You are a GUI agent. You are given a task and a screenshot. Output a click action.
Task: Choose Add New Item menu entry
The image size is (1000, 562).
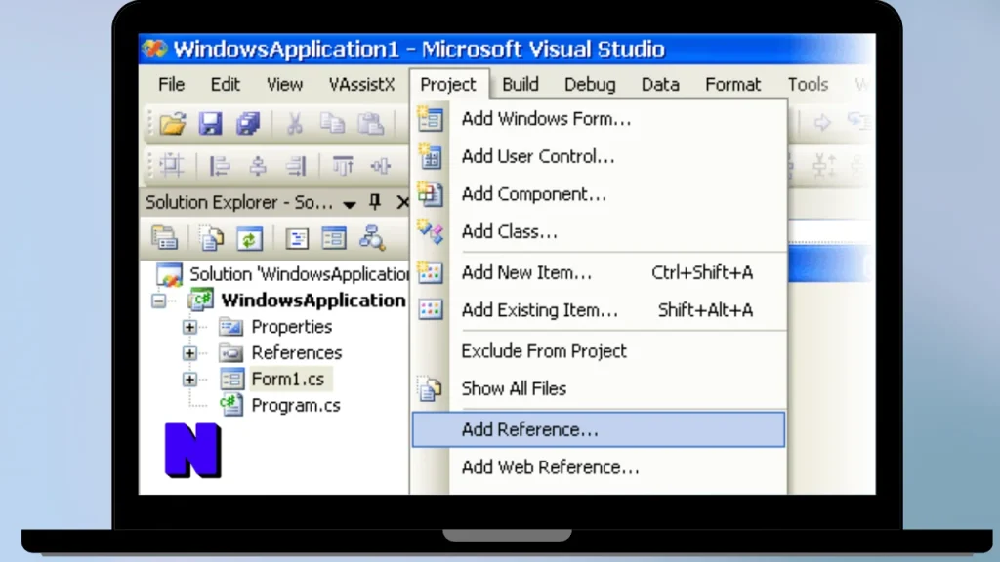pos(599,273)
